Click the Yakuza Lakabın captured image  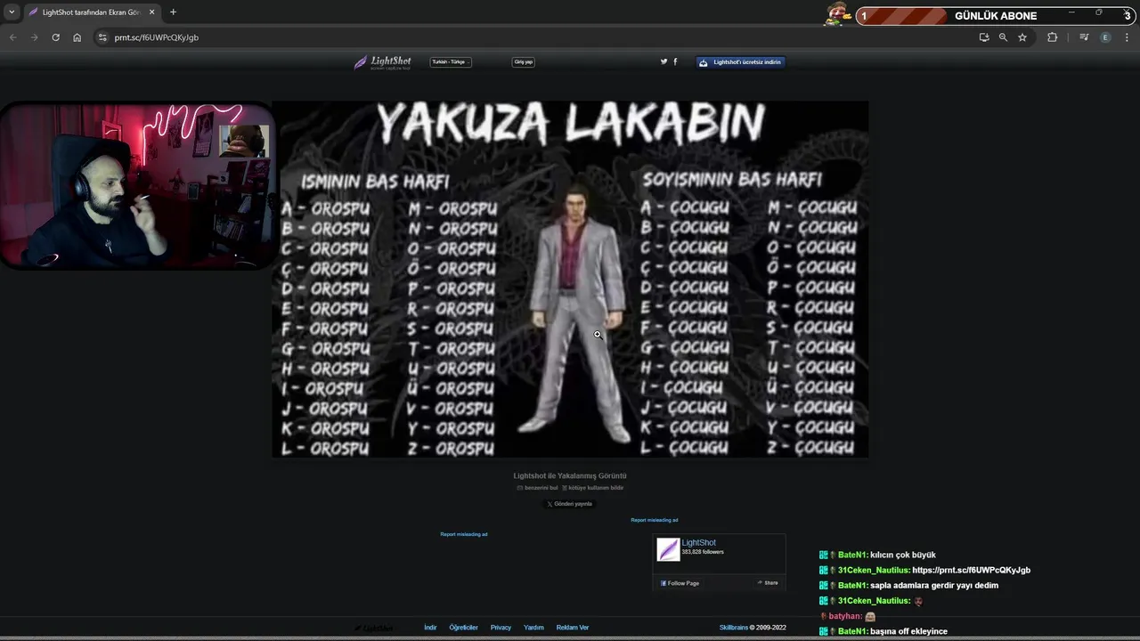click(x=570, y=279)
